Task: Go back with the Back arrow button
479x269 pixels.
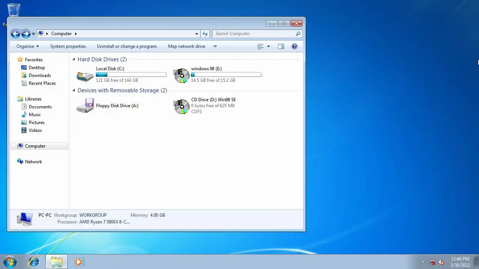Action: click(15, 34)
